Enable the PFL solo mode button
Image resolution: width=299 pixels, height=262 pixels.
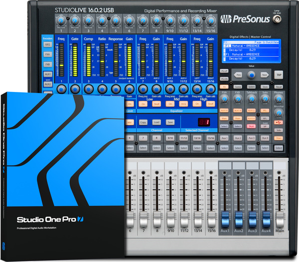[x=265, y=110]
